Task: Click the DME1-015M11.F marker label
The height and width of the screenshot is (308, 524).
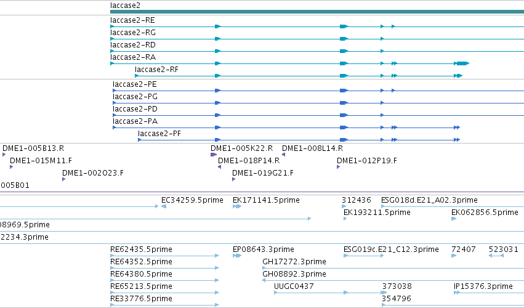Action: [x=41, y=161]
